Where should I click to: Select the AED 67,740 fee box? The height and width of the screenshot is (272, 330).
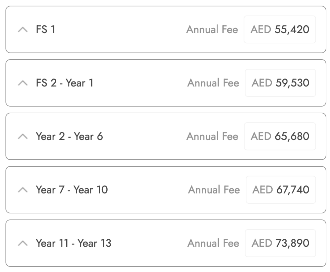(x=280, y=190)
